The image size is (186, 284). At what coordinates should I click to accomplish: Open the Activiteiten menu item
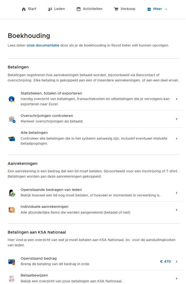point(90,9)
